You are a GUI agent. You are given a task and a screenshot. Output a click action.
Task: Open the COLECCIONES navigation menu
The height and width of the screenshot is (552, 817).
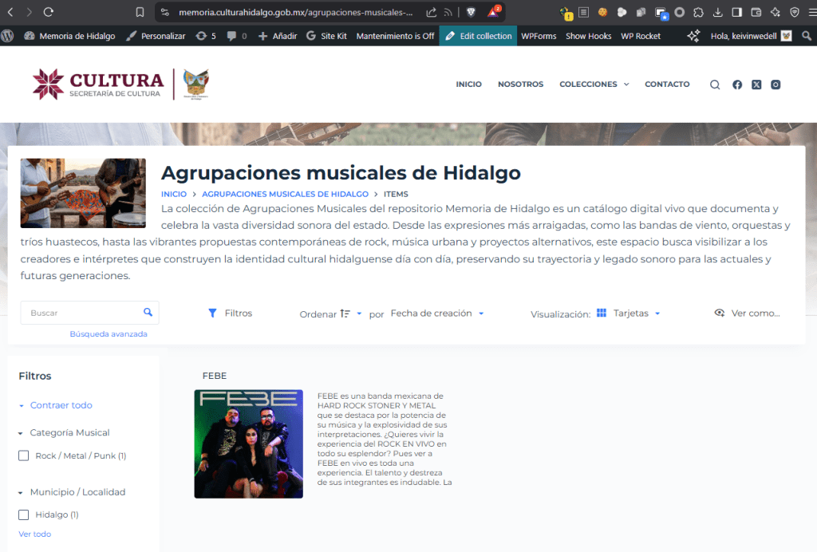click(594, 85)
